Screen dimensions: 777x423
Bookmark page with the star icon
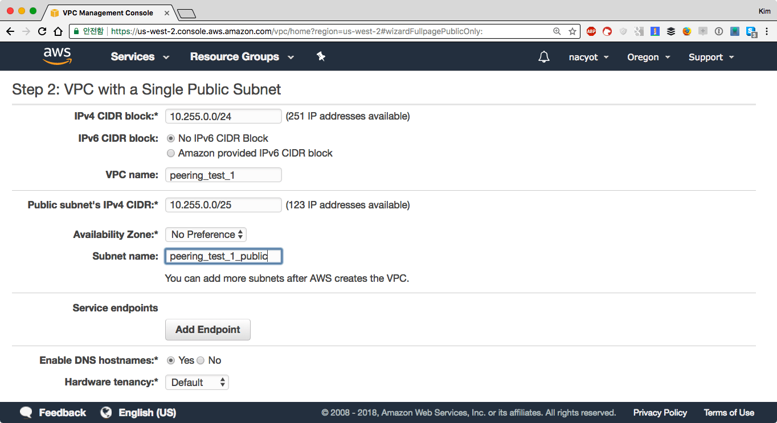coord(572,31)
